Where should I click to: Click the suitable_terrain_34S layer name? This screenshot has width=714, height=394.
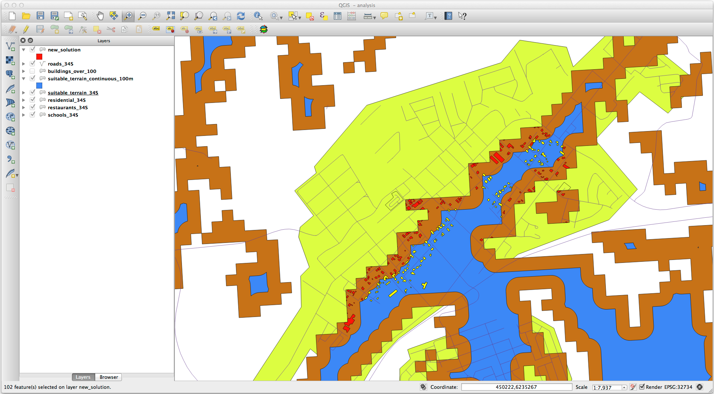(x=73, y=93)
